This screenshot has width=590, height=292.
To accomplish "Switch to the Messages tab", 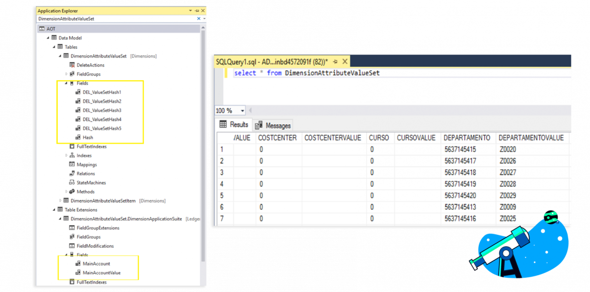I will click(273, 125).
